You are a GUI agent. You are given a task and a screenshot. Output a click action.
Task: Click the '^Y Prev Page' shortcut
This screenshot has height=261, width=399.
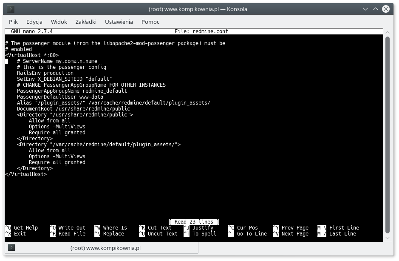coord(291,228)
